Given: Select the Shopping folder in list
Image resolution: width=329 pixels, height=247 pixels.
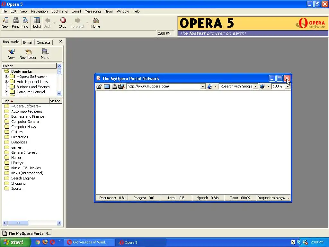Looking at the screenshot, I should click(x=18, y=183).
